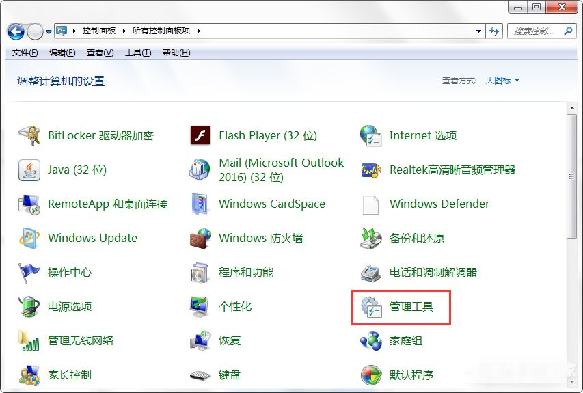Click the Internet 选项 link
This screenshot has width=583, height=393.
422,135
